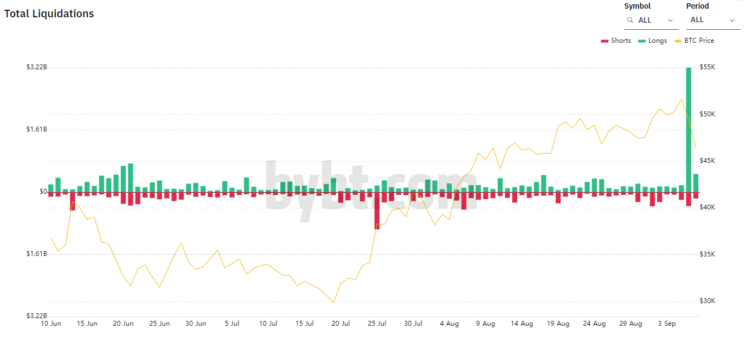
Task: Click the 15 Jun date label
Action: 87,324
